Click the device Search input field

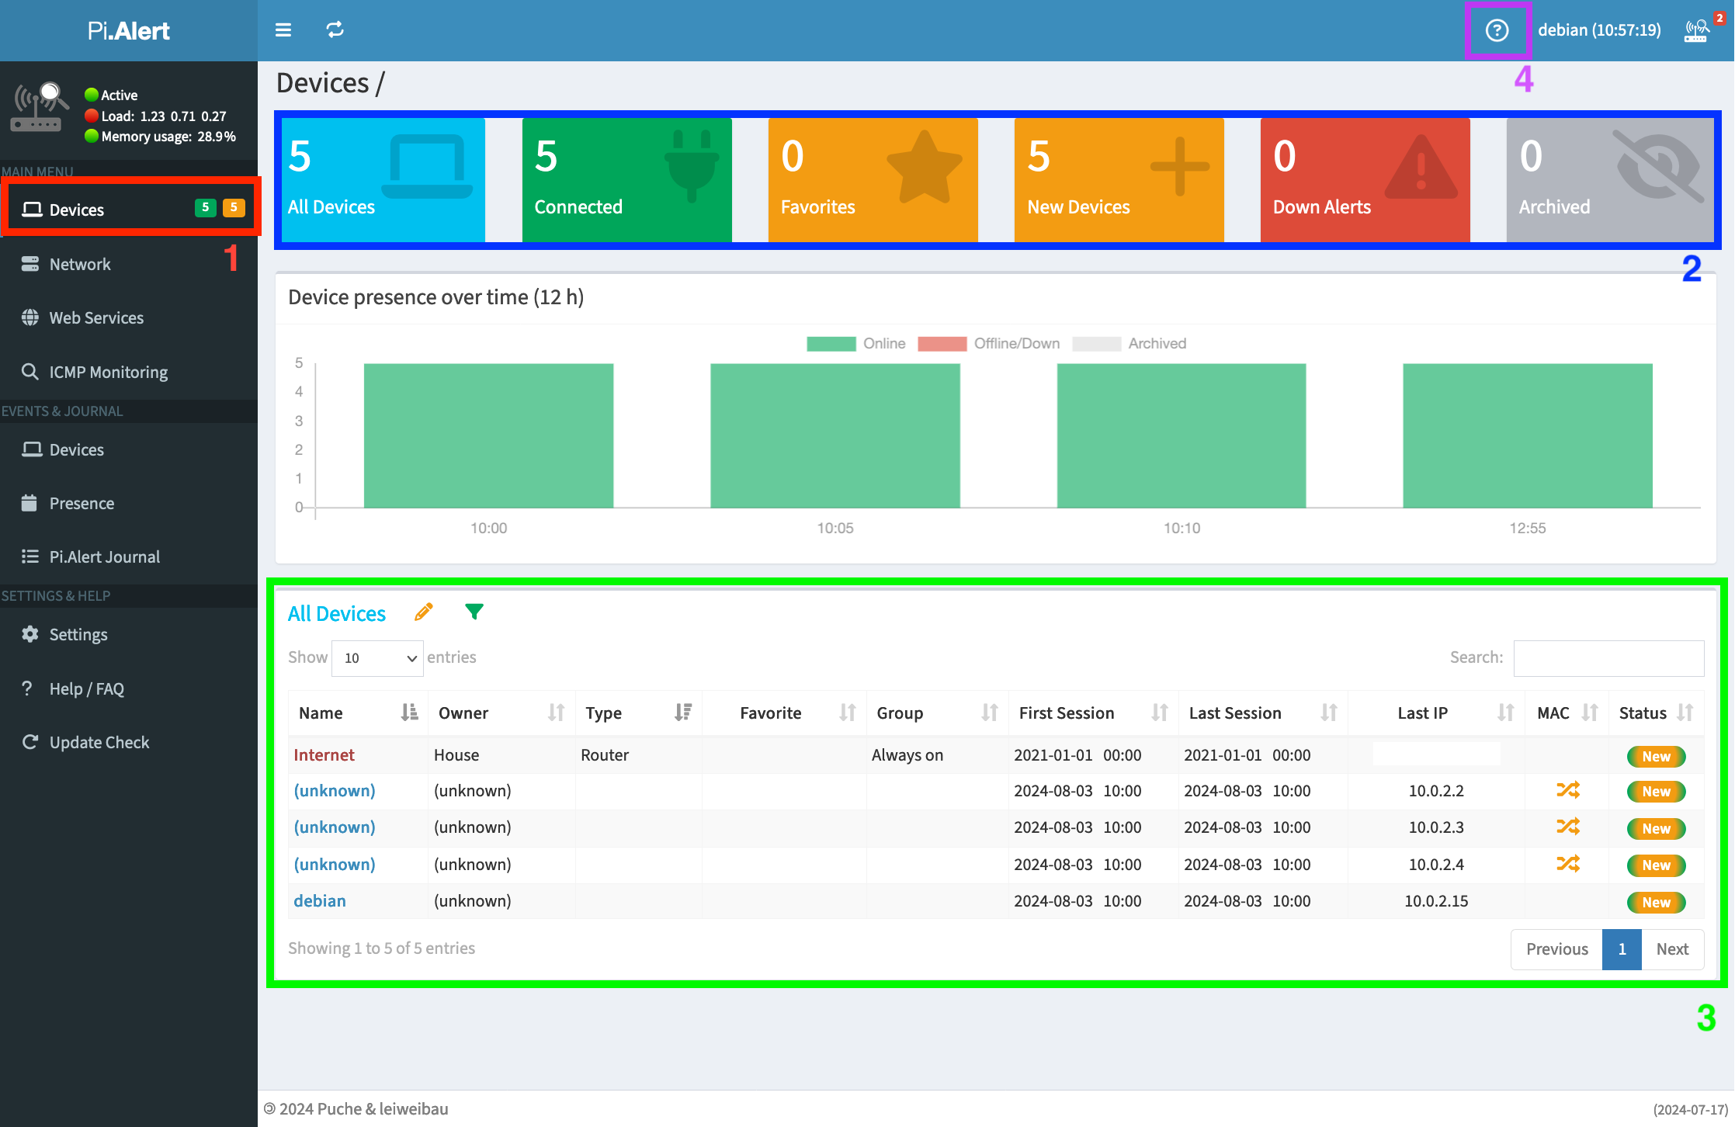[x=1608, y=657]
